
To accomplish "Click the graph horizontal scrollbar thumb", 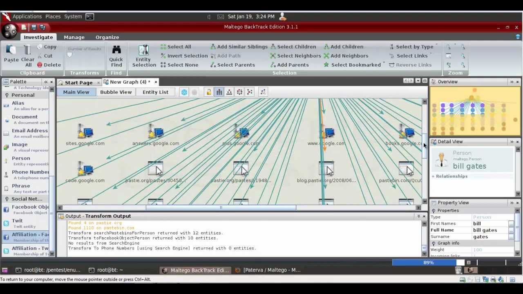I will tap(221, 208).
